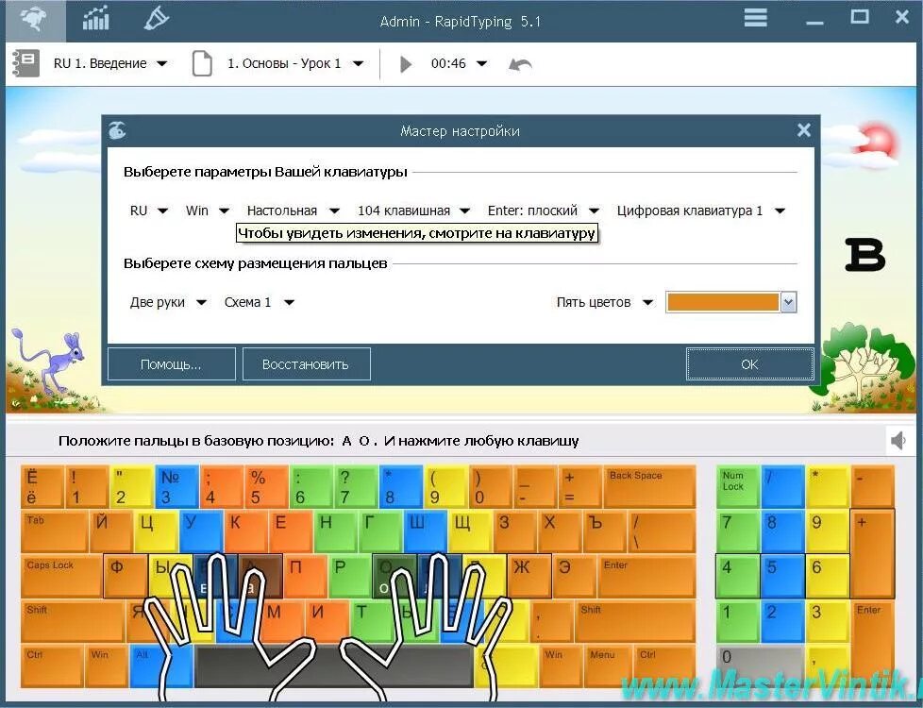Open the Win platform dropdown
Viewport: 923px width, 708px height.
208,211
